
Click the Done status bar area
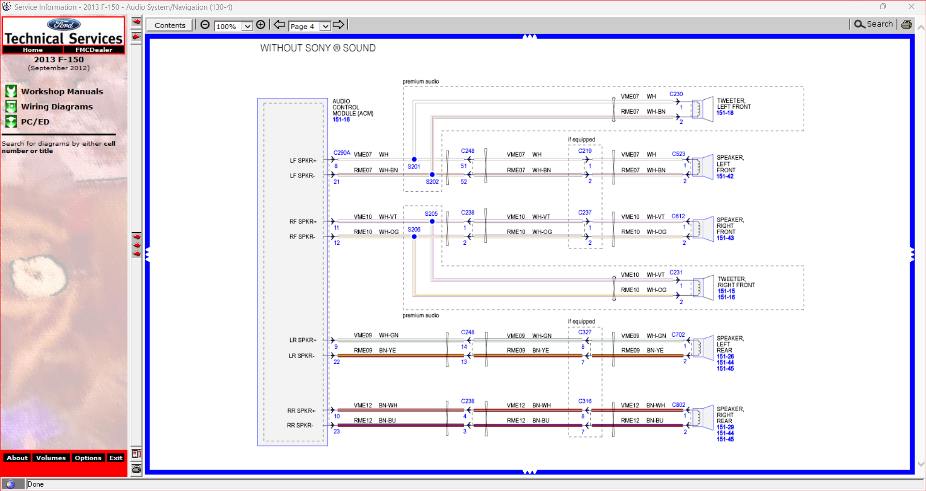(x=36, y=484)
